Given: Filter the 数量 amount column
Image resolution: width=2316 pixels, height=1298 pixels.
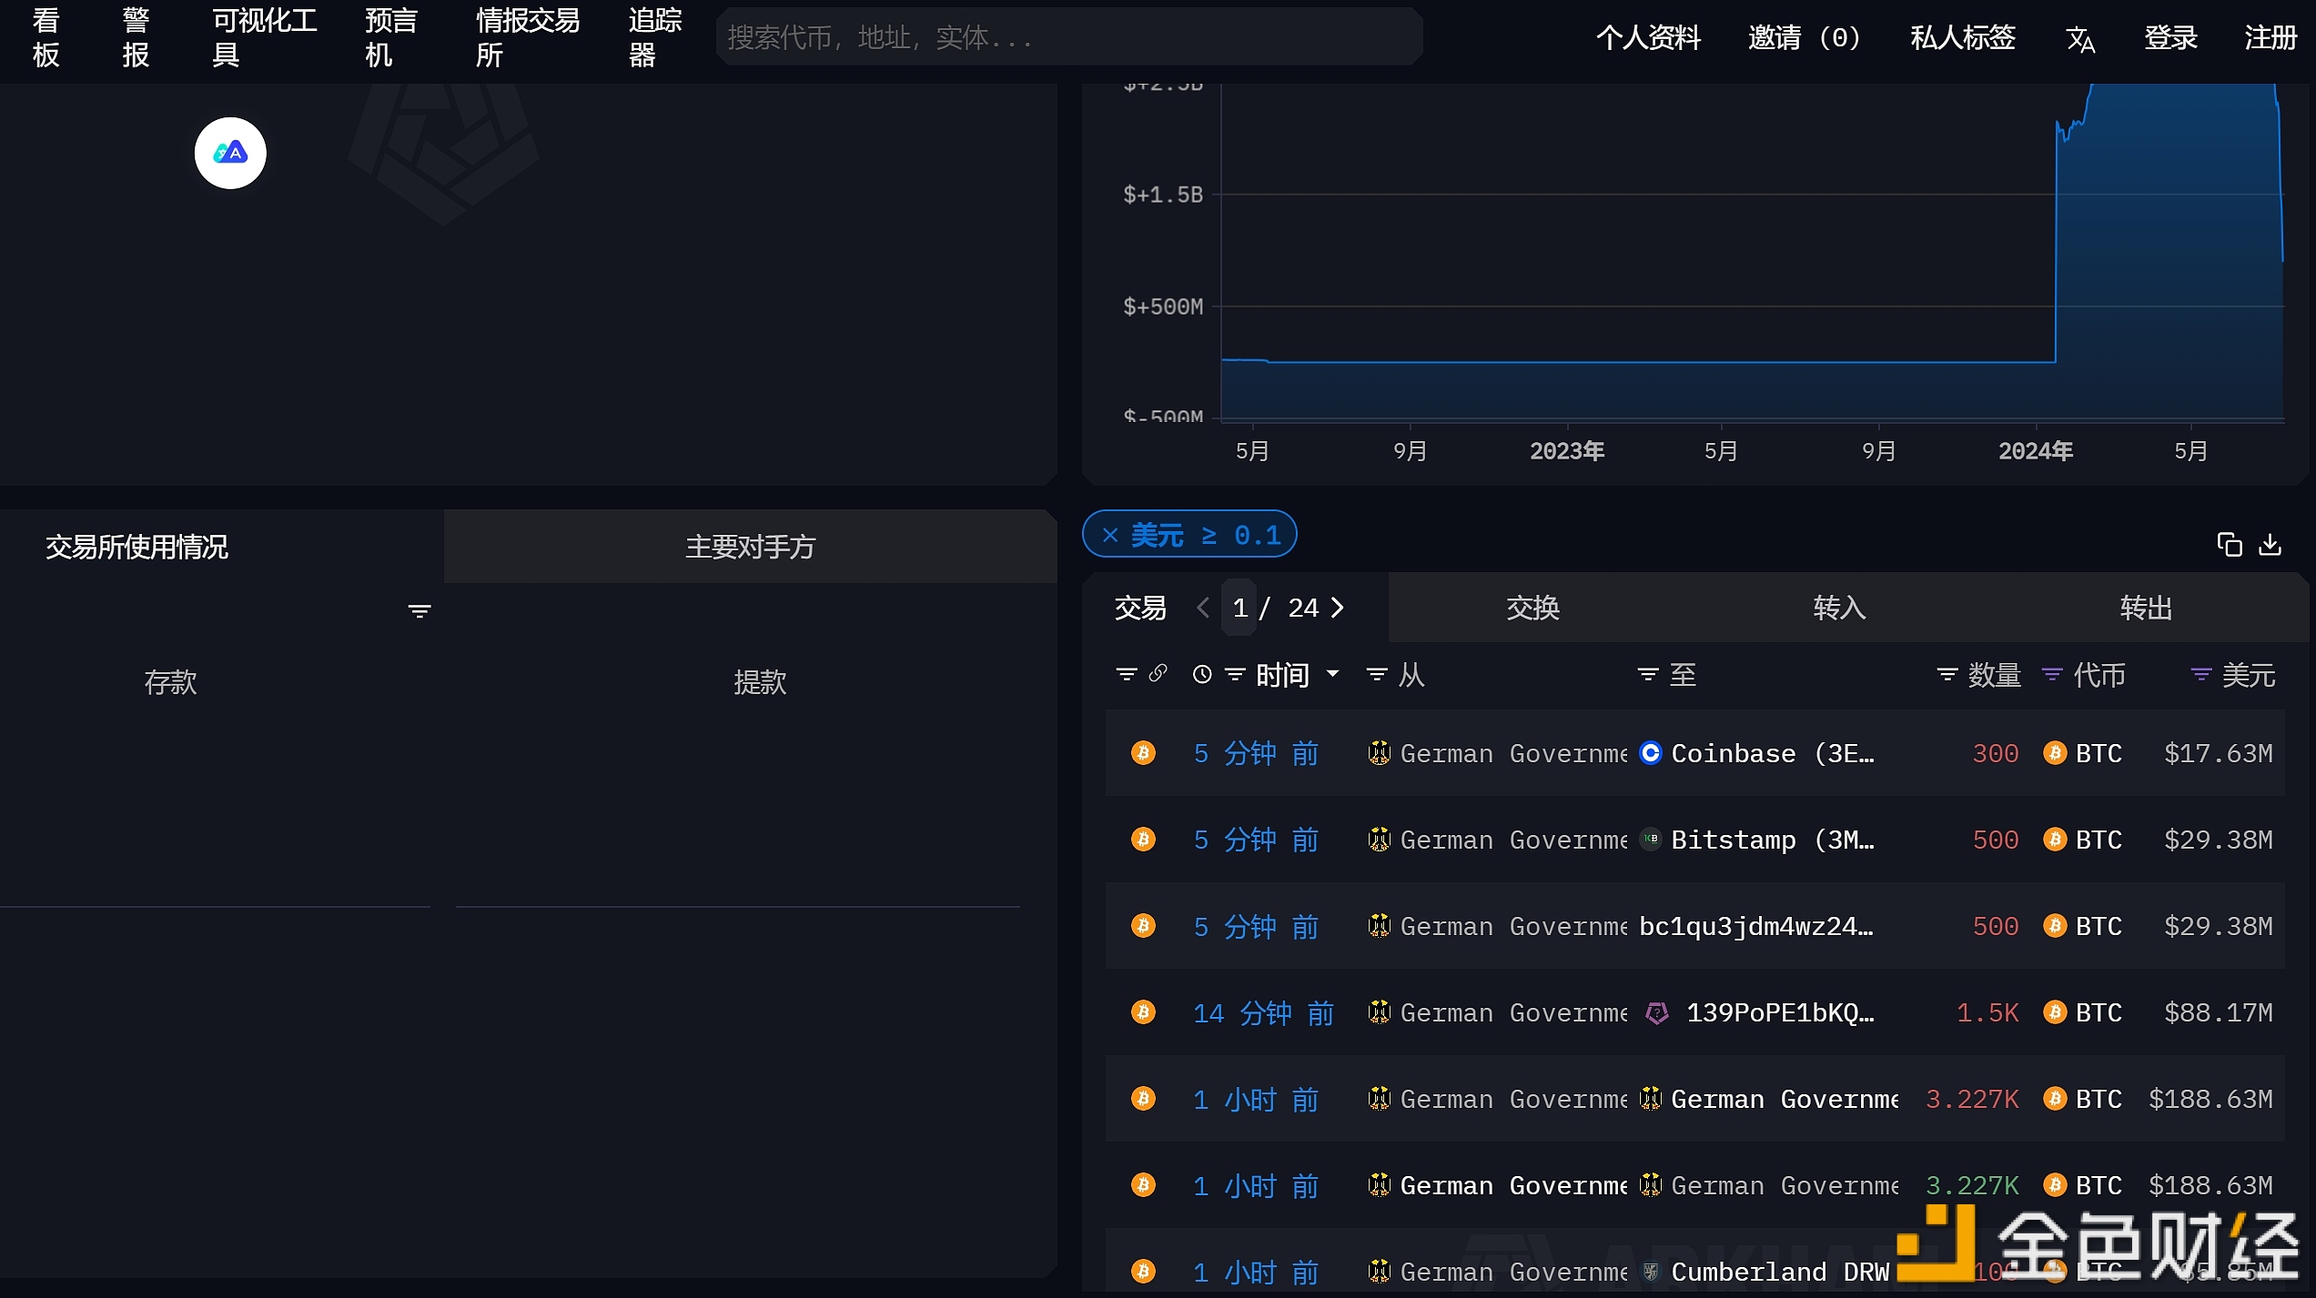Looking at the screenshot, I should point(1947,674).
